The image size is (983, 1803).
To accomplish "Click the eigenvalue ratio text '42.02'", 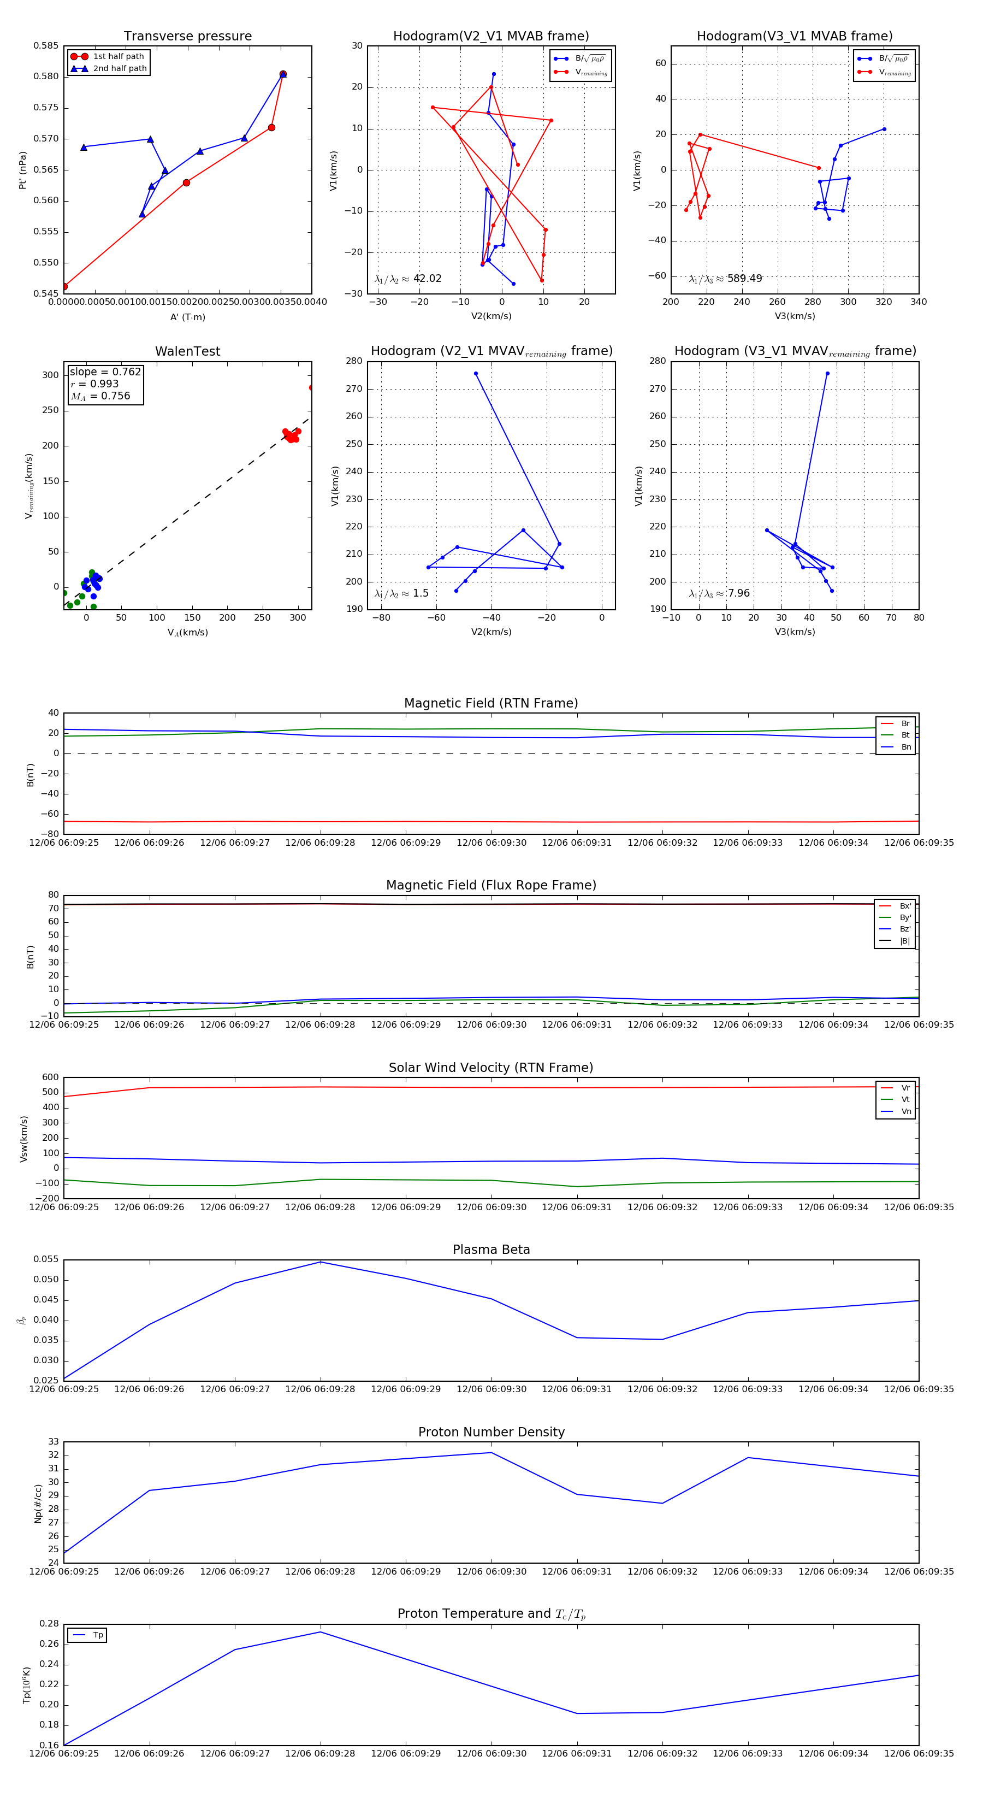I will pos(428,279).
